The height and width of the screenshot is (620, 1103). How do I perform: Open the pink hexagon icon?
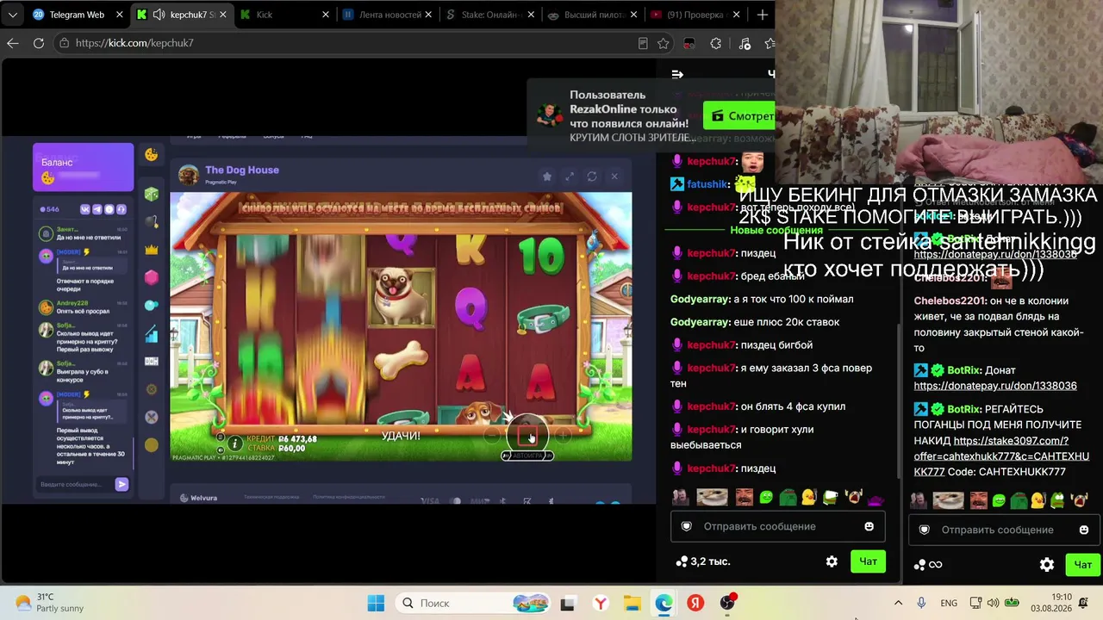pyautogui.click(x=152, y=277)
